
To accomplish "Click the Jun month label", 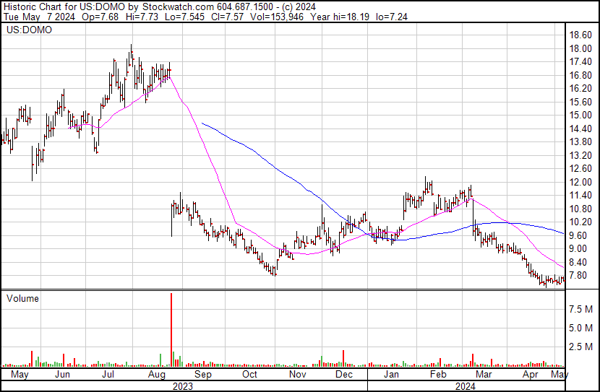I will pos(62,374).
